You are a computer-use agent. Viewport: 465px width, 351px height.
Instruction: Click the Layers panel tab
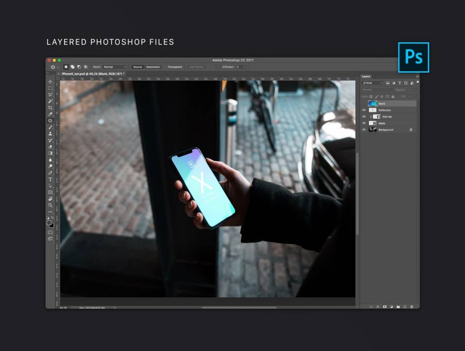coord(366,76)
